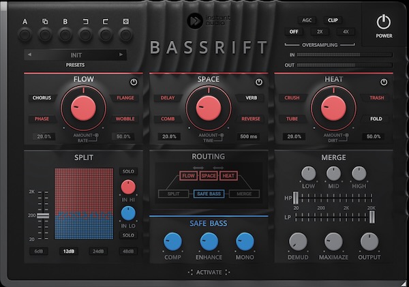Select the 24dB slope option
The image size is (409, 287).
pyautogui.click(x=99, y=251)
